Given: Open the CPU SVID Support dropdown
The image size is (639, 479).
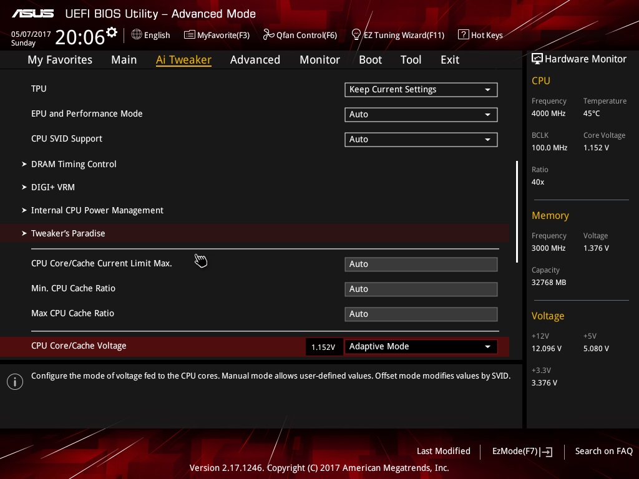Looking at the screenshot, I should tap(421, 139).
